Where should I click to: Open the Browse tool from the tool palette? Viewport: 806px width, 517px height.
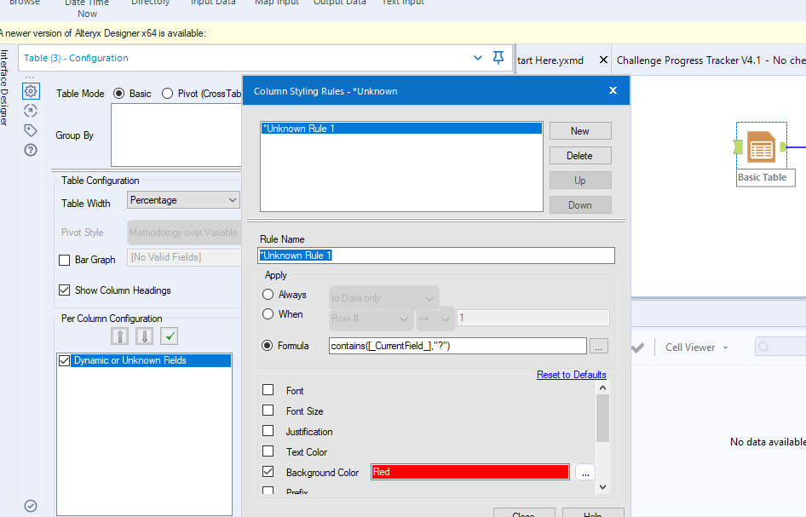pyautogui.click(x=26, y=3)
